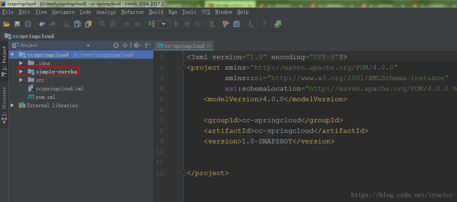Click the green chip toolbar icon

coord(278,24)
